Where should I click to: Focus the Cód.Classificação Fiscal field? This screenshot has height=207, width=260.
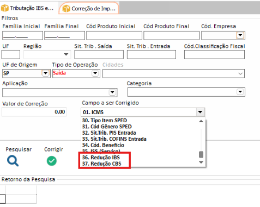[x=214, y=54]
